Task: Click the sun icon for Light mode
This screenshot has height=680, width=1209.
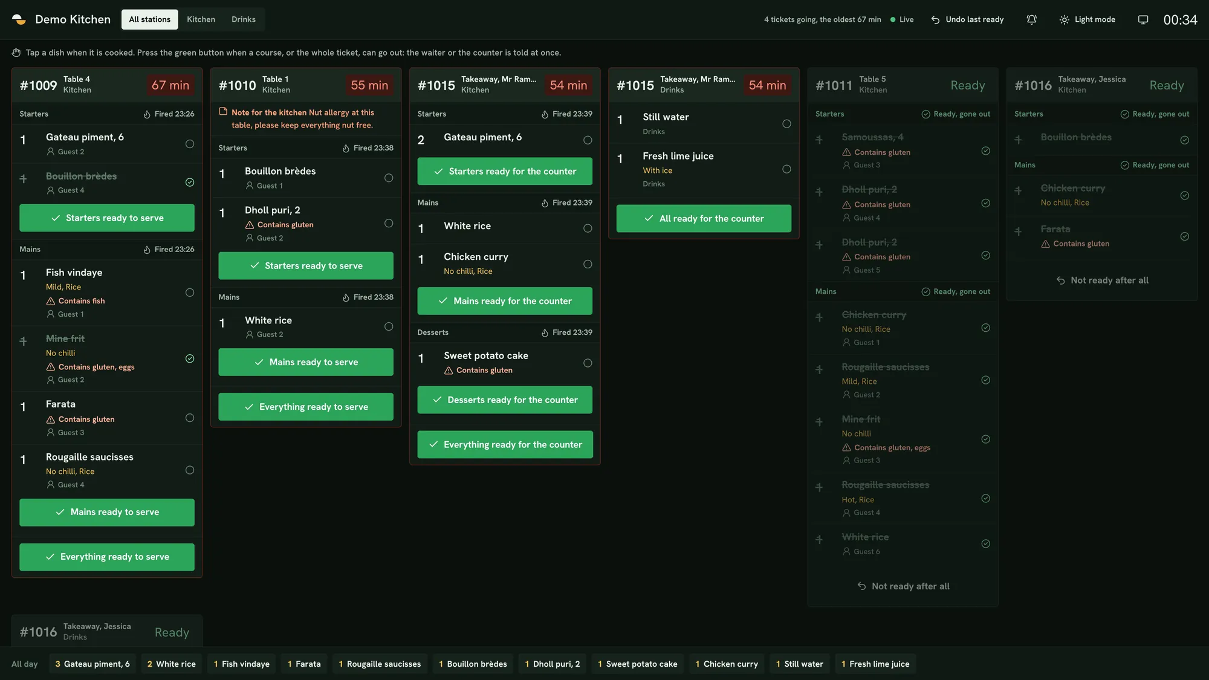Action: pyautogui.click(x=1064, y=19)
